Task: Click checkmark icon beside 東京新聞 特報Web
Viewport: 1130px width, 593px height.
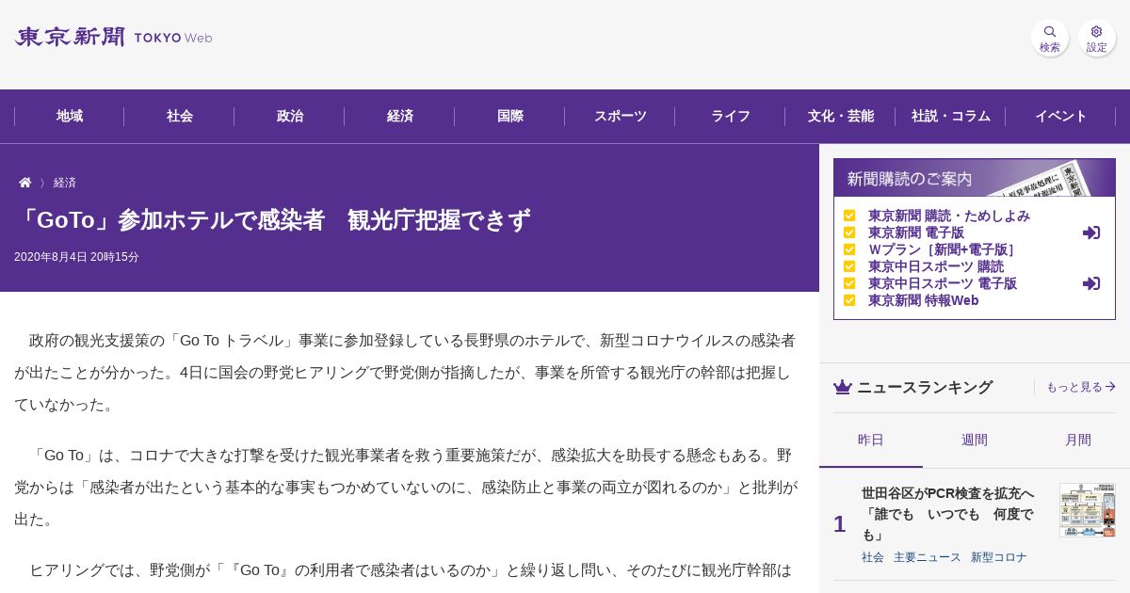Action: (x=849, y=300)
